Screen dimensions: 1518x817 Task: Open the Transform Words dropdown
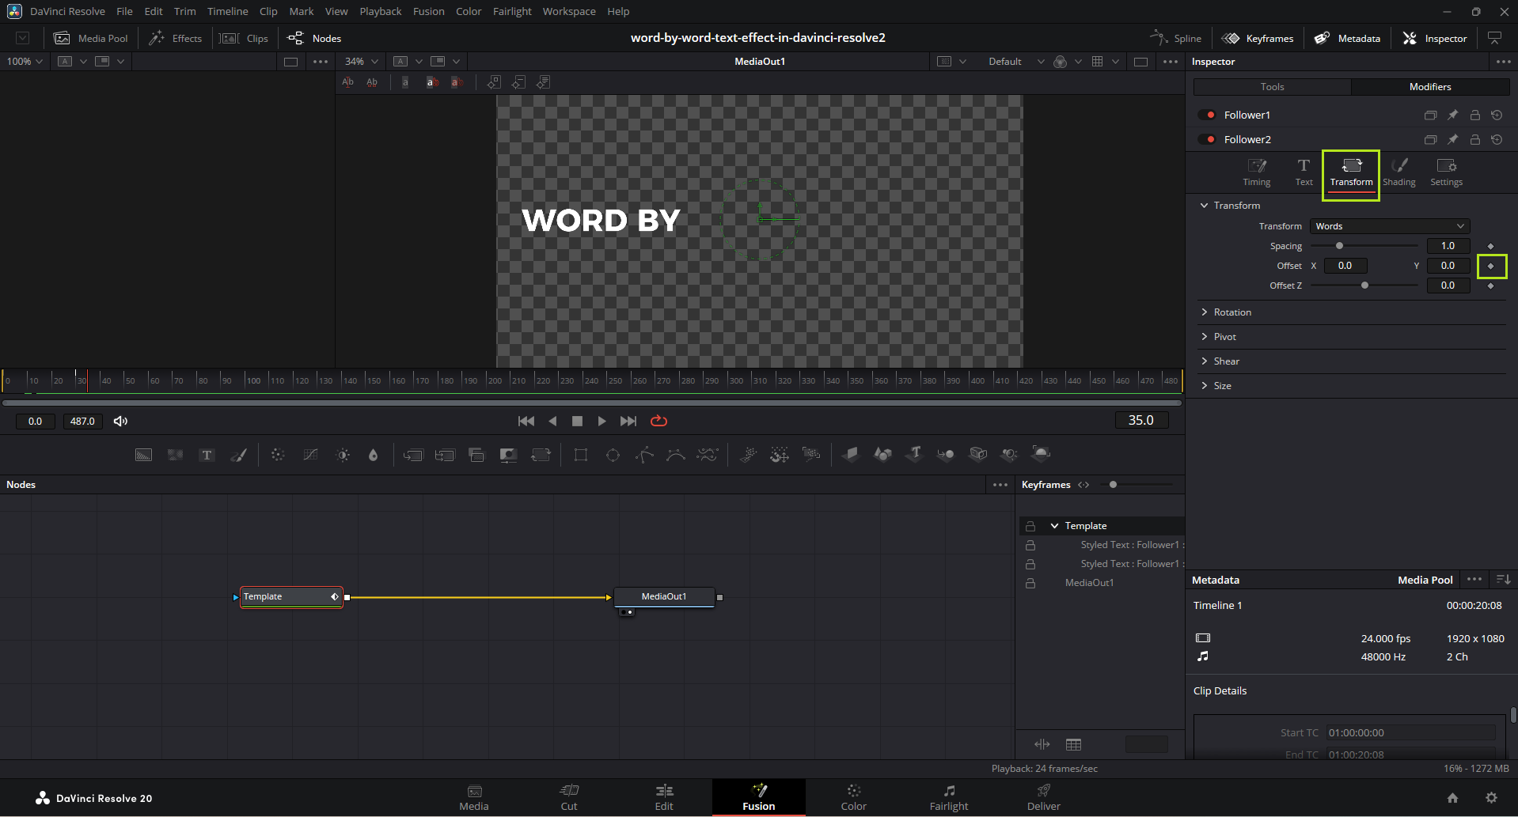point(1389,226)
